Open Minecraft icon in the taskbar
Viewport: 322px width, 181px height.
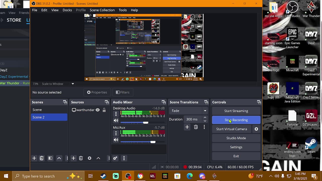[165, 176]
